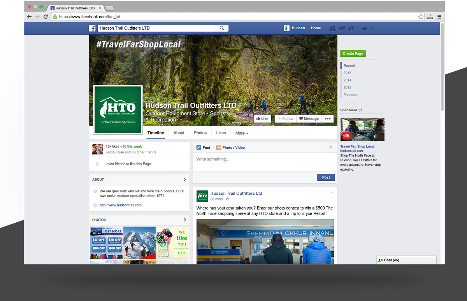This screenshot has height=301, width=467.
Task: Expand the More dropdown tab
Action: [x=242, y=133]
